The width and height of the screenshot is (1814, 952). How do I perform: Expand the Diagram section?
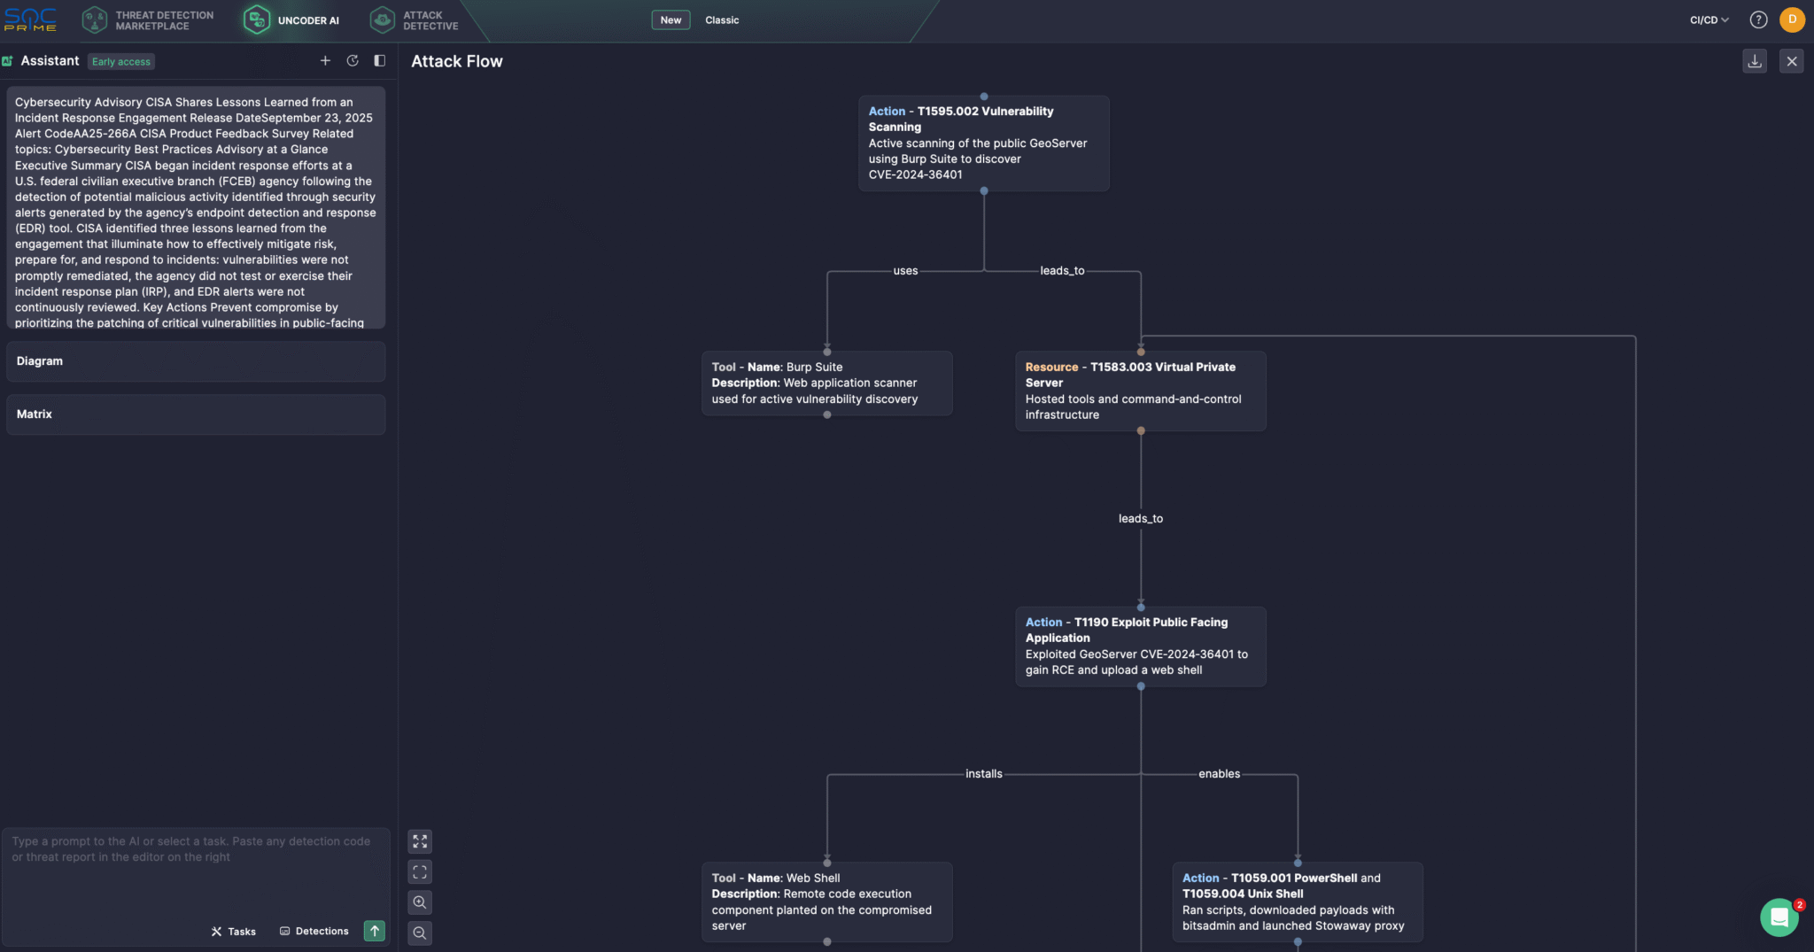[x=196, y=361]
